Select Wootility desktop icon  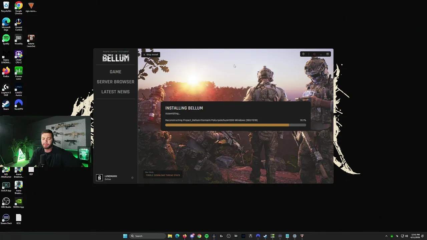pos(19,40)
